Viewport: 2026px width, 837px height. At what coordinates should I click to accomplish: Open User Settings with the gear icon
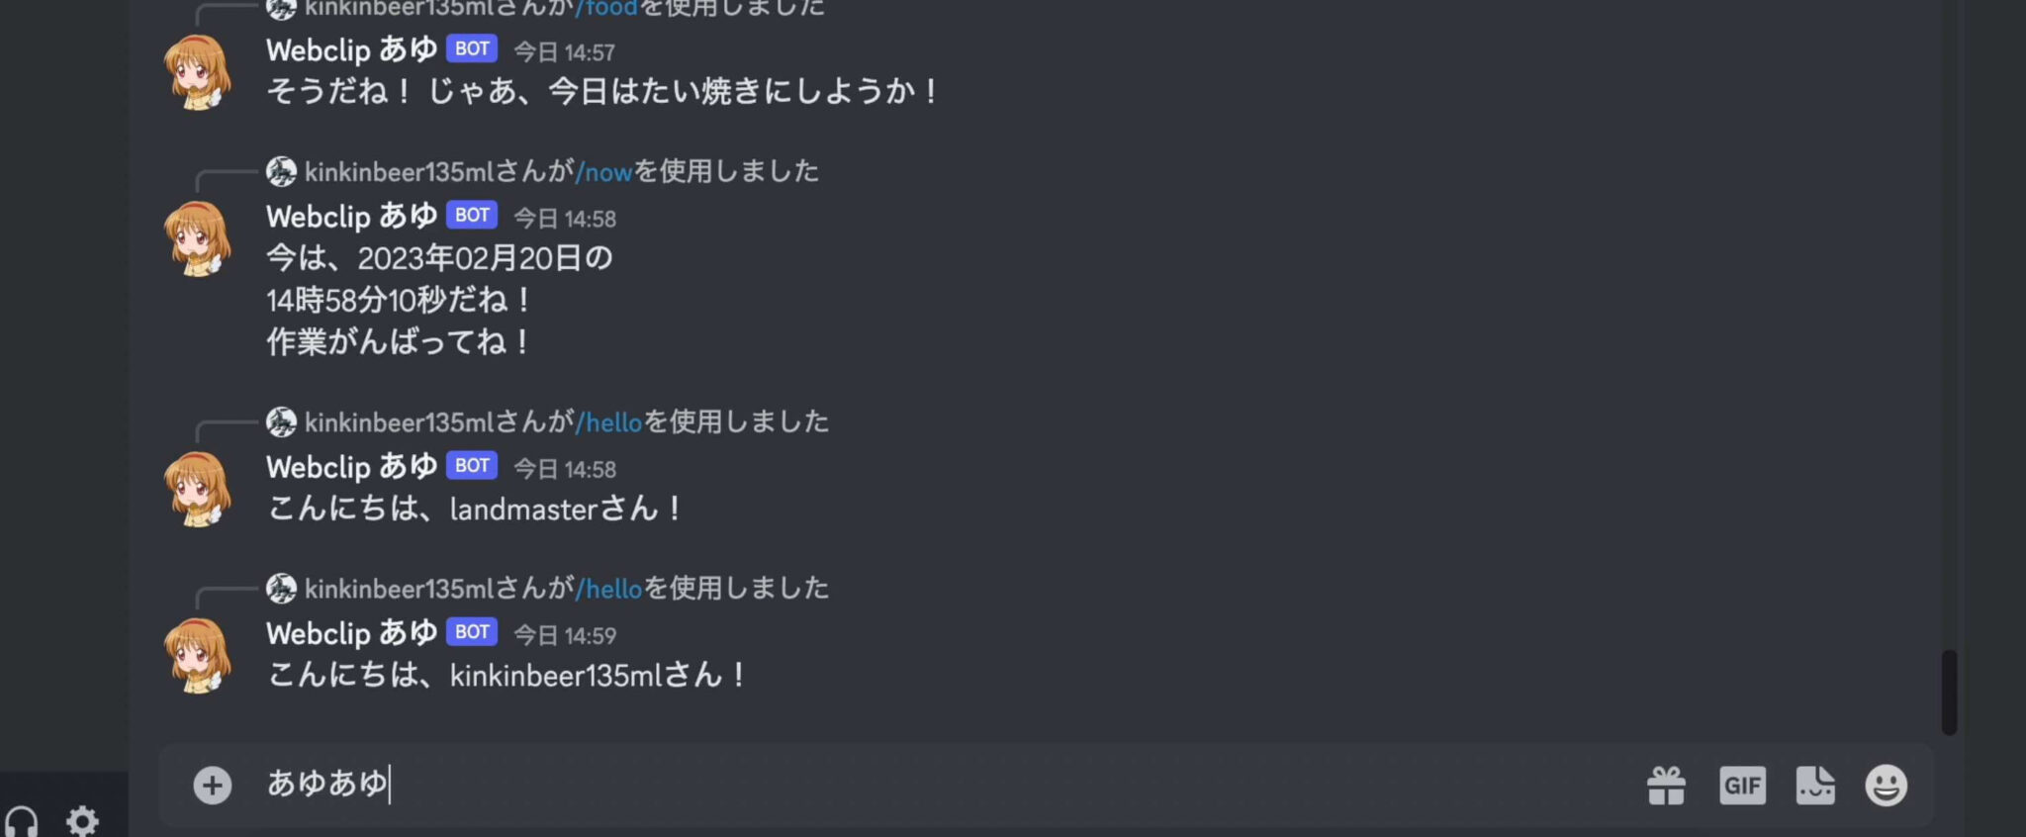point(81,821)
